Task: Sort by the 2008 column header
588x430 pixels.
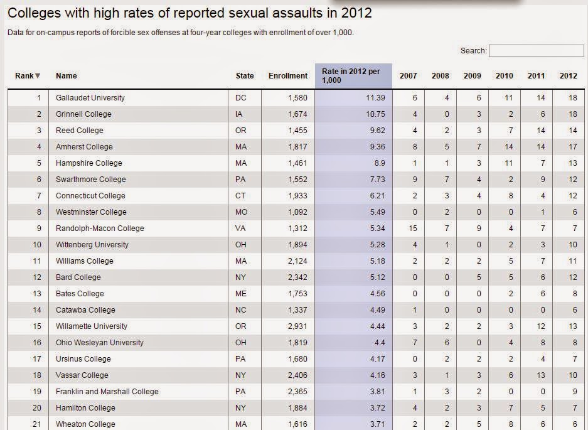Action: point(441,76)
